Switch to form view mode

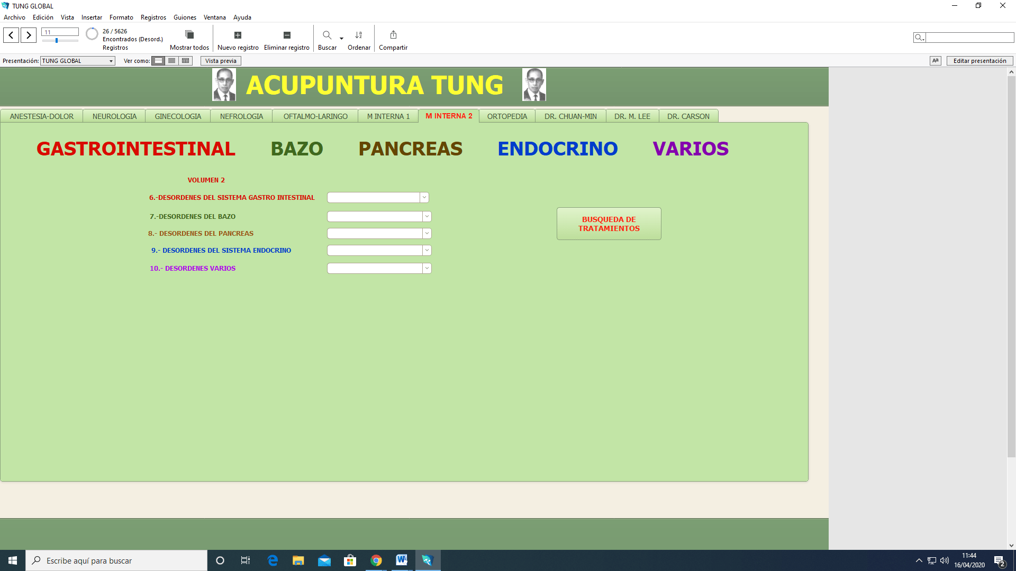pyautogui.click(x=158, y=61)
